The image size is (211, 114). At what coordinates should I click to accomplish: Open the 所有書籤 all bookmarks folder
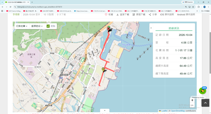(x=205, y=11)
